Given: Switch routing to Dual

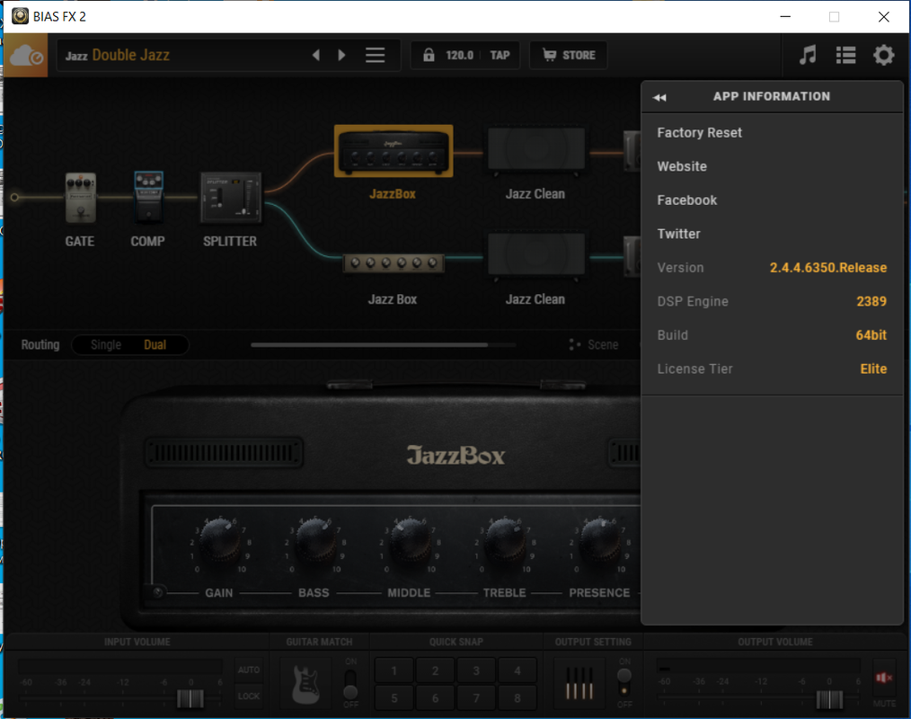Looking at the screenshot, I should point(155,345).
